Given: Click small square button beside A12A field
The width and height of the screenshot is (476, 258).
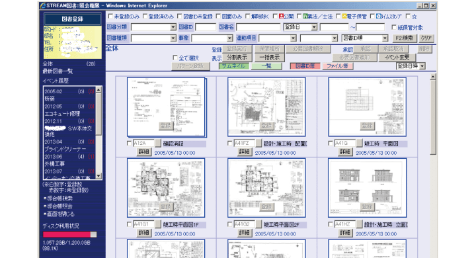Looking at the screenshot, I should pyautogui.click(x=158, y=143).
